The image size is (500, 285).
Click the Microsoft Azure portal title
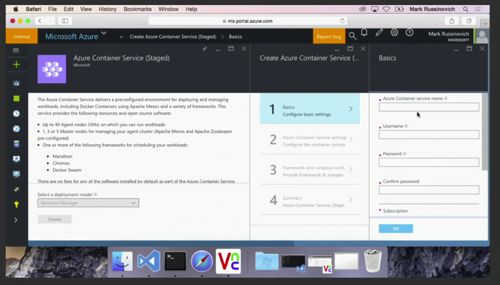pyautogui.click(x=71, y=36)
